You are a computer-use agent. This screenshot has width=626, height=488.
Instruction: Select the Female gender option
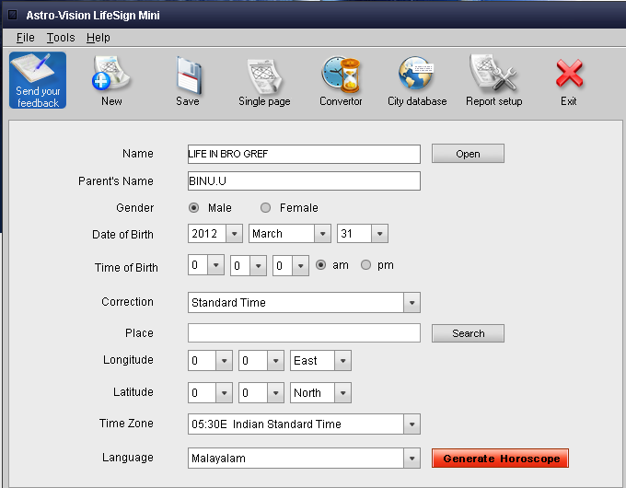point(265,208)
